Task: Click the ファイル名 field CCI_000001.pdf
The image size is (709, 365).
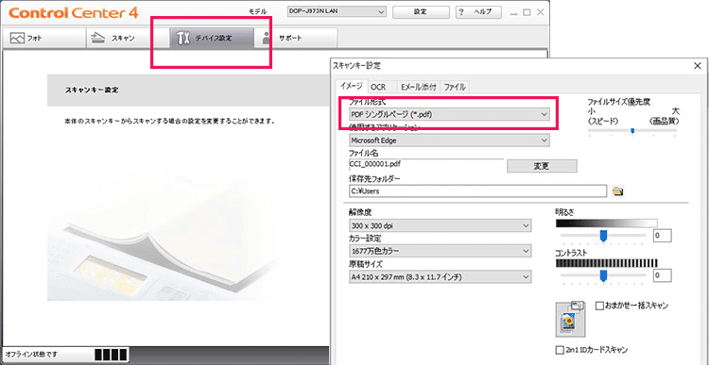Action: tap(426, 165)
